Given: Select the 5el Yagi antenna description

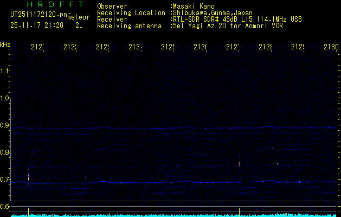Looking at the screenshot, I should point(227,25).
